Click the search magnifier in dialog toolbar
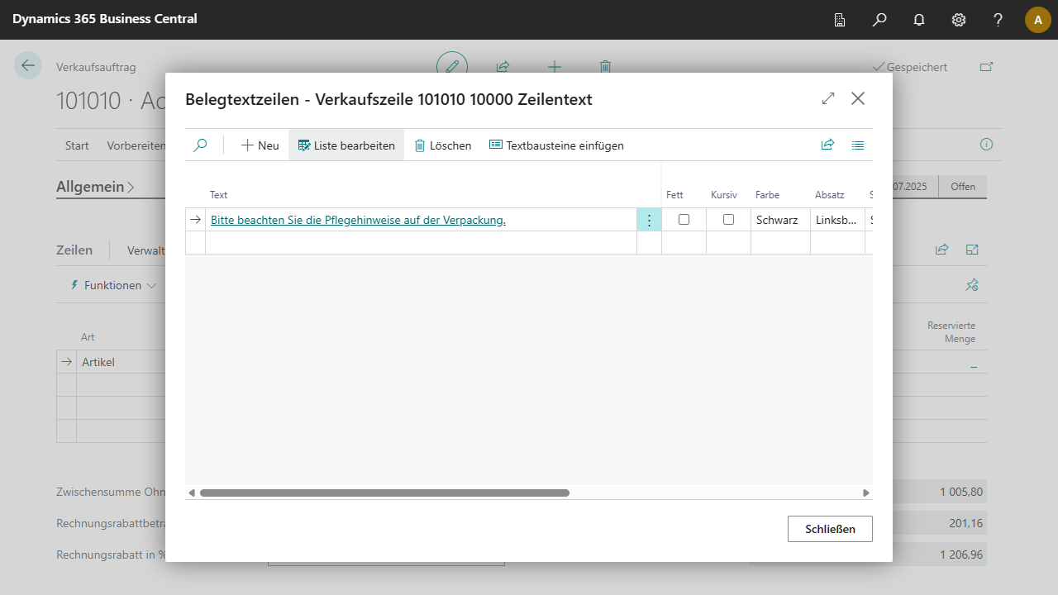1058x595 pixels. (200, 145)
